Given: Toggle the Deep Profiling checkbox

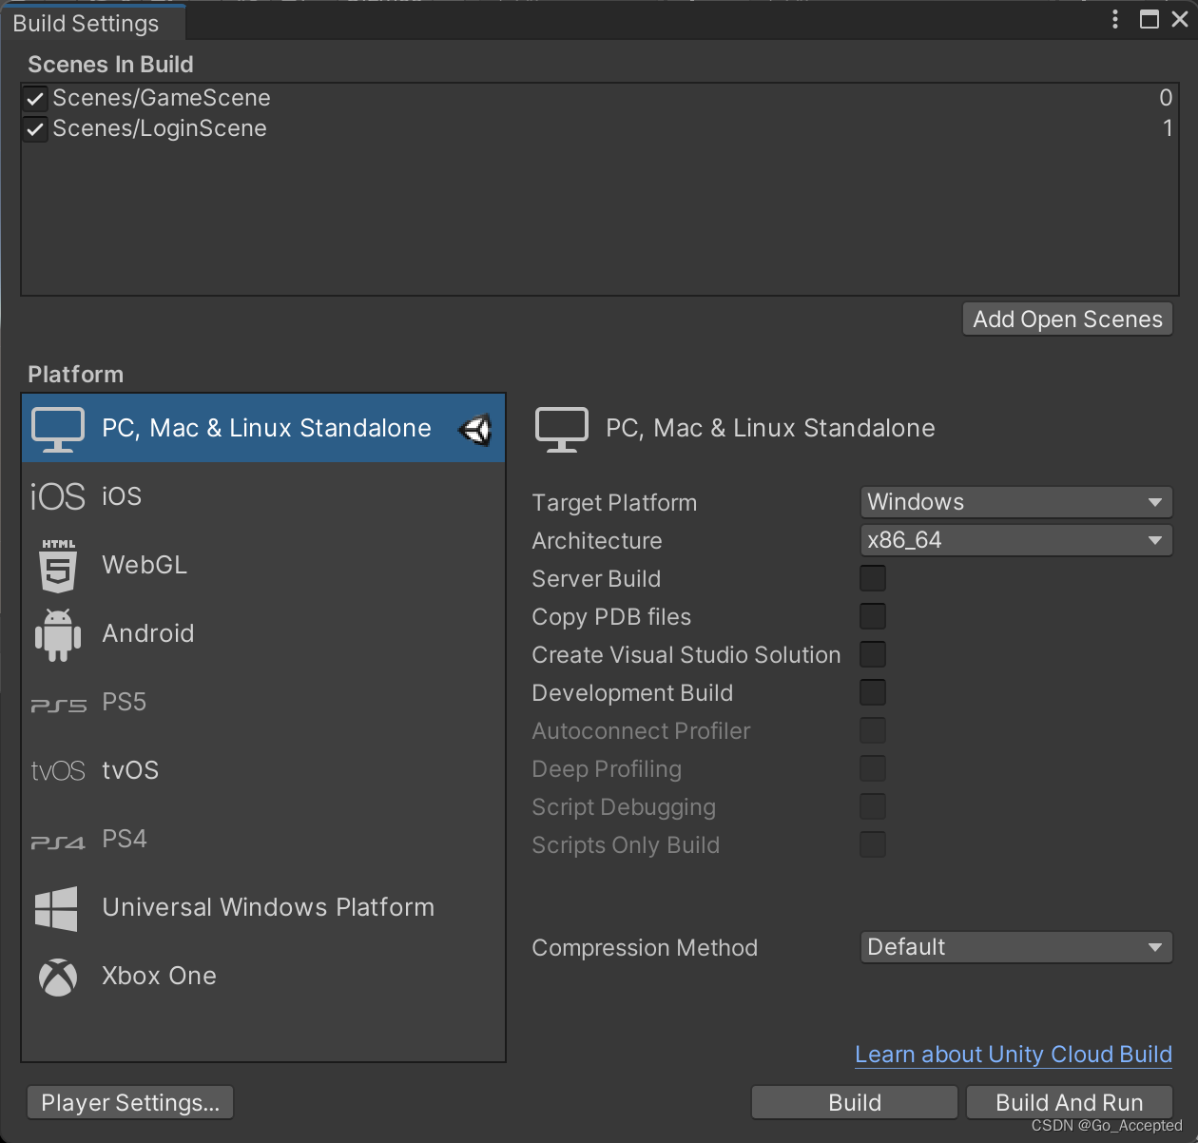Looking at the screenshot, I should (873, 768).
